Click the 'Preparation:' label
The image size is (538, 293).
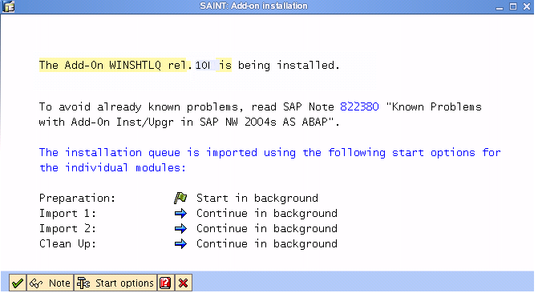tap(77, 198)
